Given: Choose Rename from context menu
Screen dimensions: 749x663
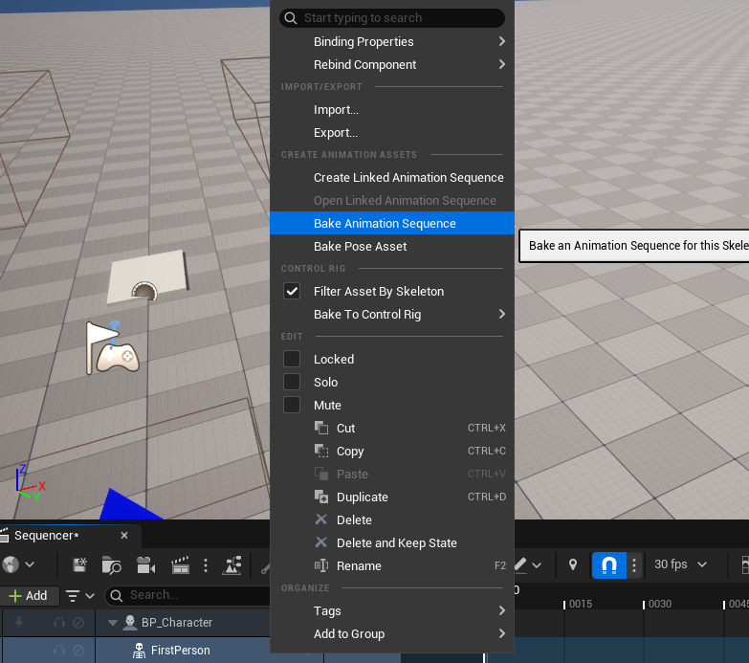Looking at the screenshot, I should click(391, 566).
